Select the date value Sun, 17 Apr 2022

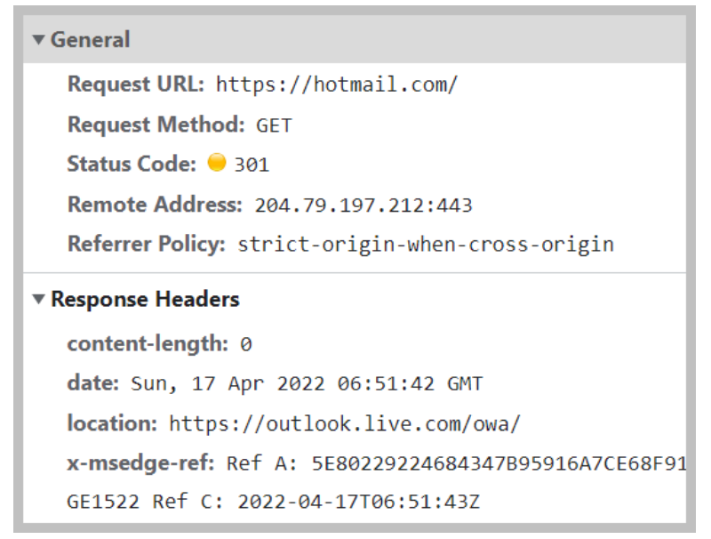228,384
